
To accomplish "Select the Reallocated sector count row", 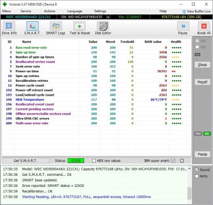I will 96,62.
